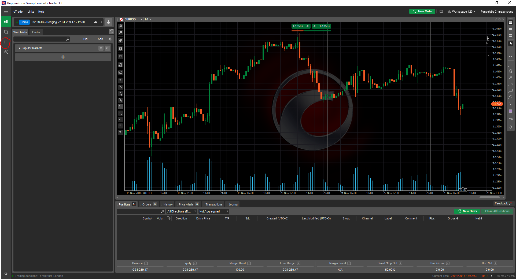Select the crosshair cursor tool

click(x=511, y=50)
